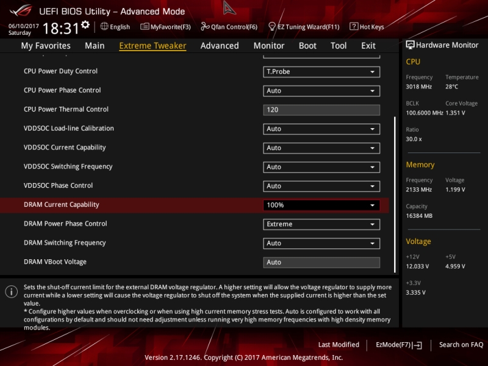Image resolution: width=488 pixels, height=366 pixels.
Task: Click CPU Power Thermal Control value field
Action: [x=321, y=110]
